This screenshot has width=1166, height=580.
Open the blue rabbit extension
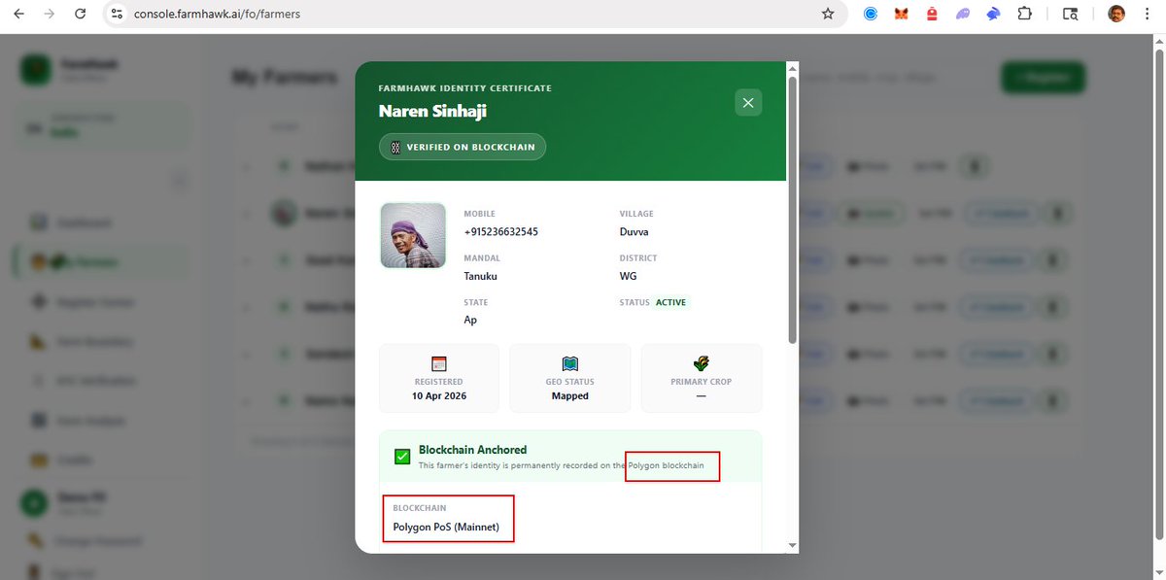(993, 14)
